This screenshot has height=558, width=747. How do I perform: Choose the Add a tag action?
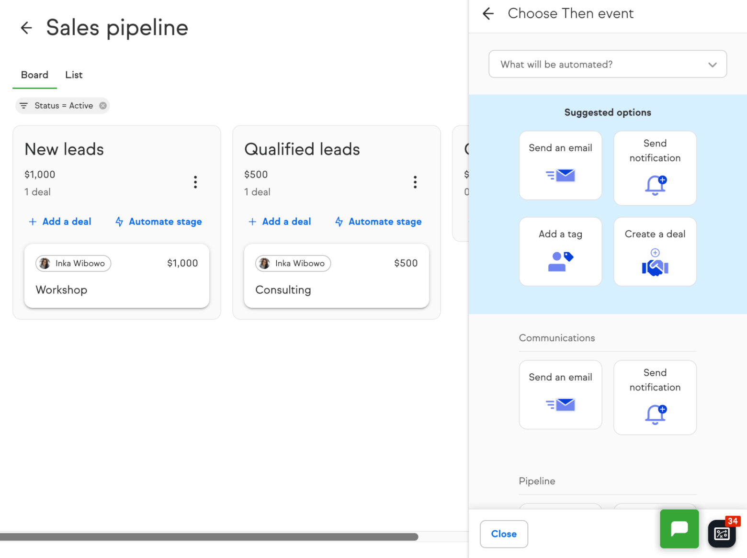coord(560,251)
